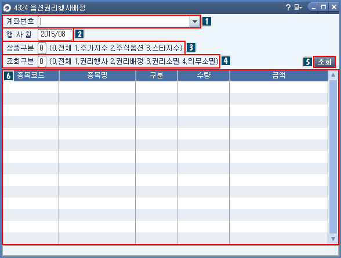Click the number 3 annotation marker
Screen dimensions: 341x258
click(191, 47)
